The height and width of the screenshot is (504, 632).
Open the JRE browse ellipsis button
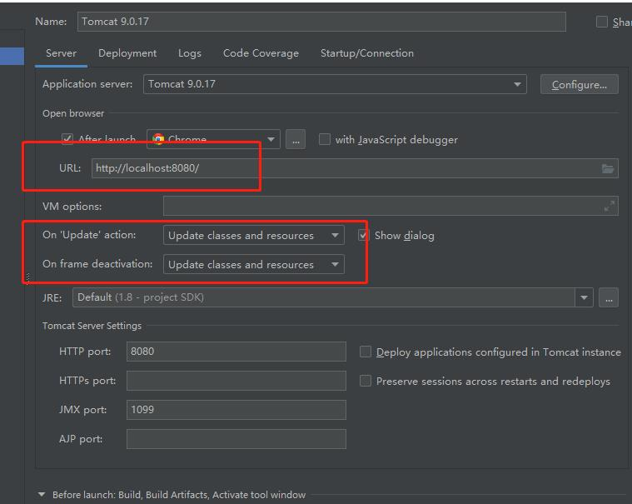pyautogui.click(x=609, y=298)
